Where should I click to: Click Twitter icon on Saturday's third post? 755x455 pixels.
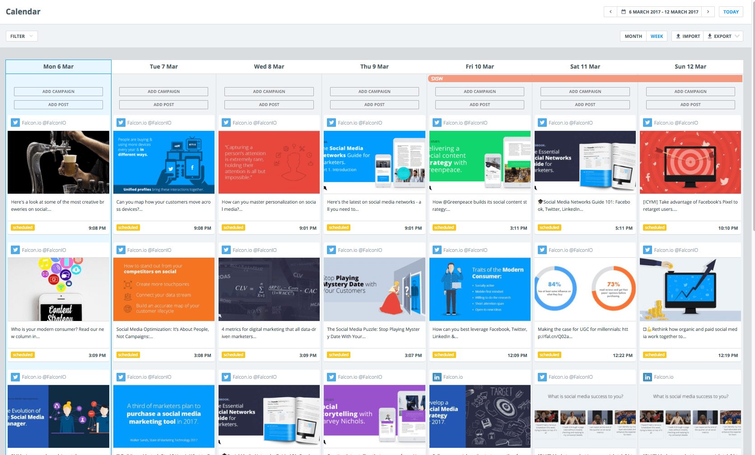(542, 377)
